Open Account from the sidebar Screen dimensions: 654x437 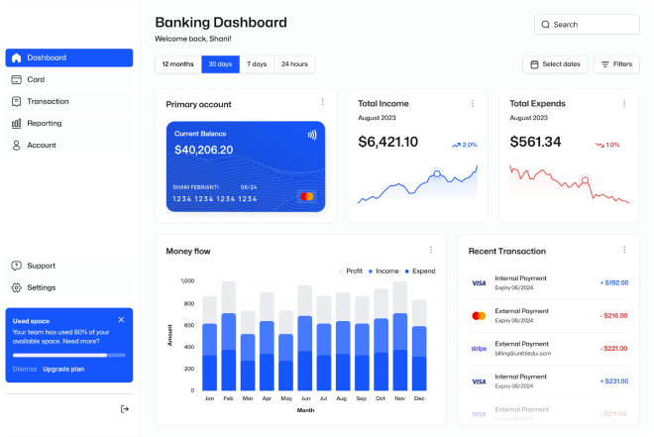pos(42,145)
